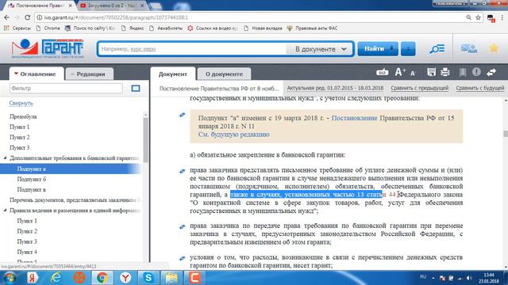
Task: Select 'Пункт 2' below 'Пункт 1' under Преамбула
Action: pyautogui.click(x=19, y=137)
